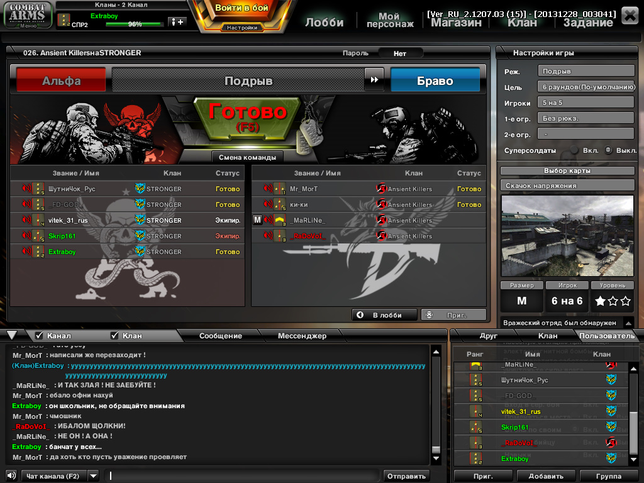644x483 pixels.
Task: Expand the chat channel selector arrow
Action: [x=94, y=476]
